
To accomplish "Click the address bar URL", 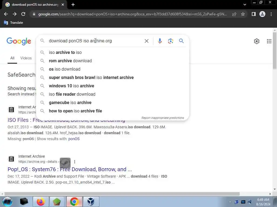I will pos(133,14).
